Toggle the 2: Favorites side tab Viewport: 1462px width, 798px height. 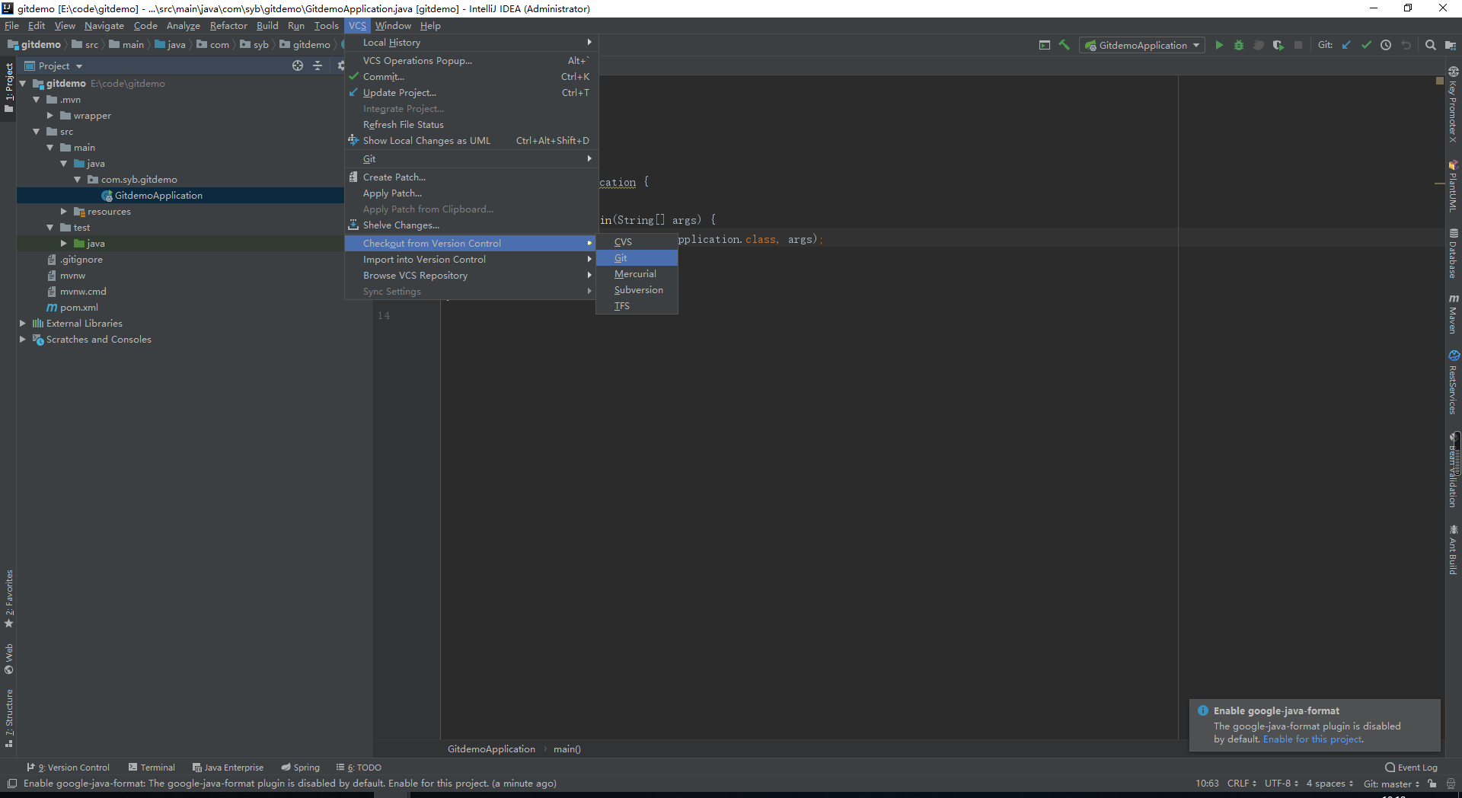point(9,599)
